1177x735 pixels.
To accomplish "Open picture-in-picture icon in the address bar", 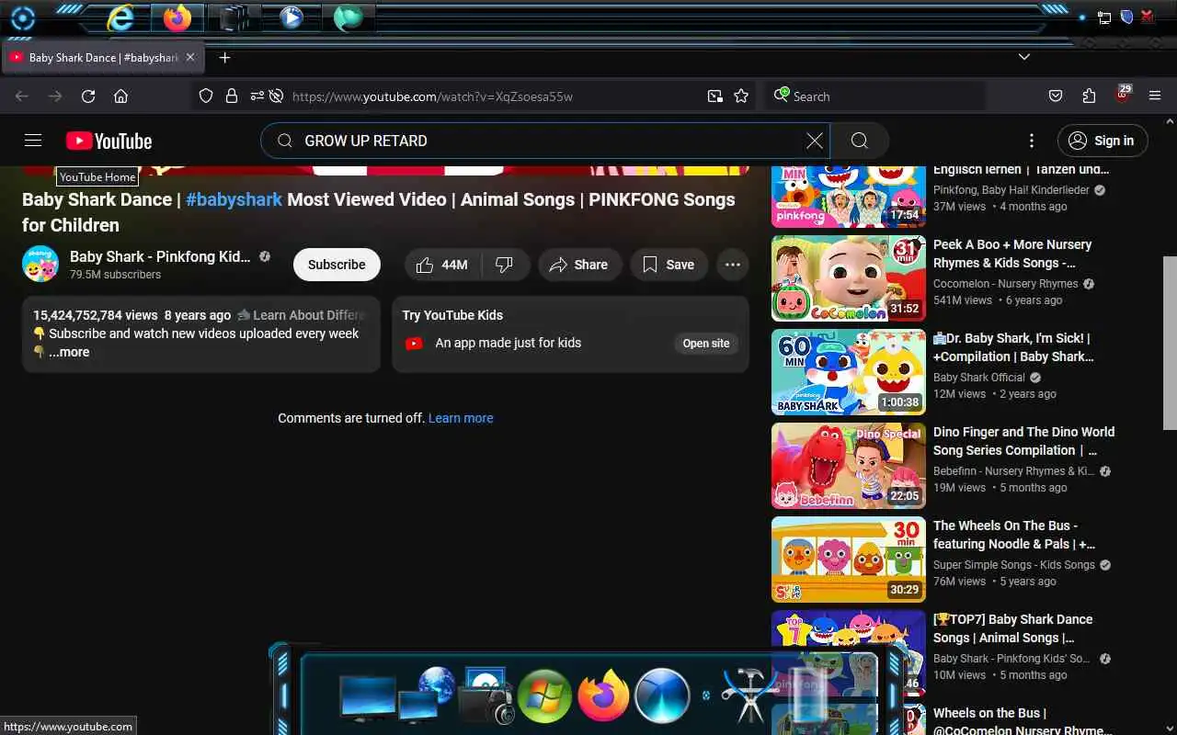I will tap(714, 96).
